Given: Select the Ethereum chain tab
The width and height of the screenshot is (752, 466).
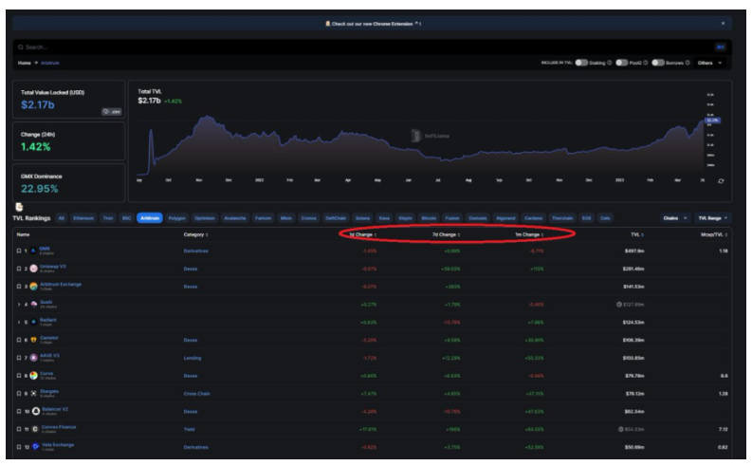Looking at the screenshot, I should (x=83, y=218).
